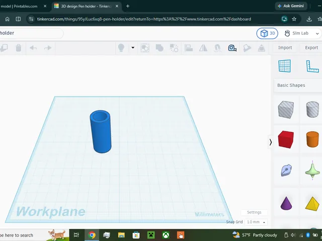Viewport: 322px width, 241px height.
Task: Click the Group shapes icon
Action: tap(145, 48)
